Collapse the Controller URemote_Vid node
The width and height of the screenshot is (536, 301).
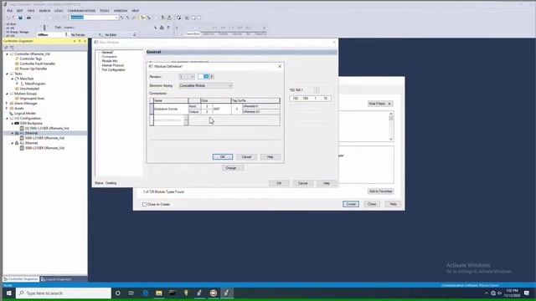[7, 54]
